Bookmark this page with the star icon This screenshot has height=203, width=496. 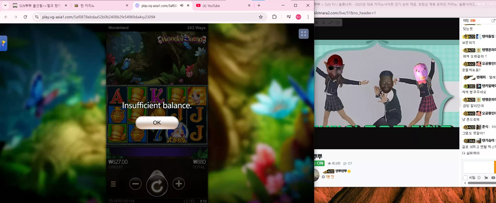pos(261,17)
